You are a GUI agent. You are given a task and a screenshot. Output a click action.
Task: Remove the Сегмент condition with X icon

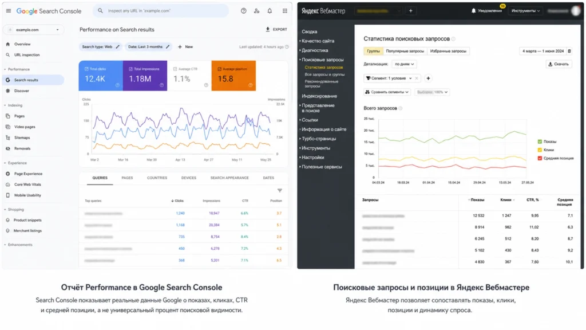417,78
